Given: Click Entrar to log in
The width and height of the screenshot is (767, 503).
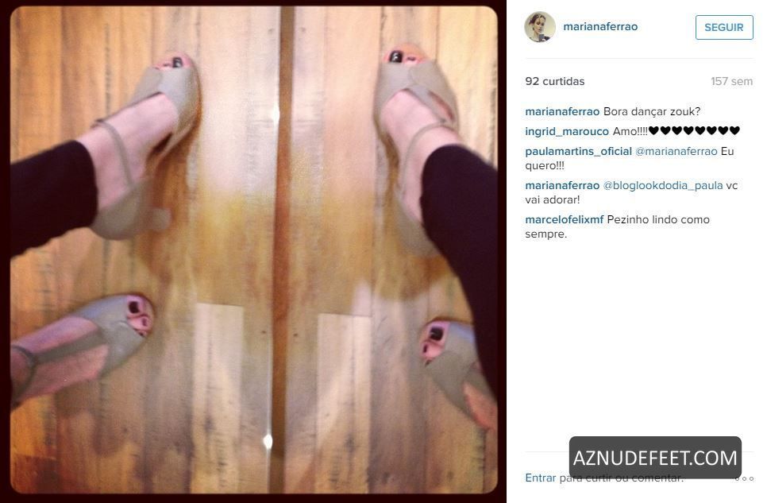Looking at the screenshot, I should [541, 478].
